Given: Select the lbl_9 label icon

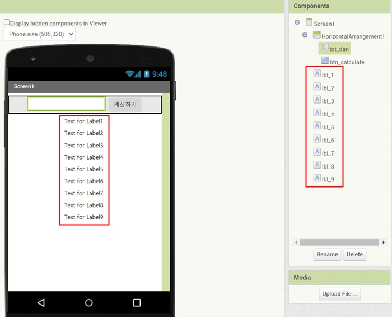Looking at the screenshot, I should click(317, 177).
